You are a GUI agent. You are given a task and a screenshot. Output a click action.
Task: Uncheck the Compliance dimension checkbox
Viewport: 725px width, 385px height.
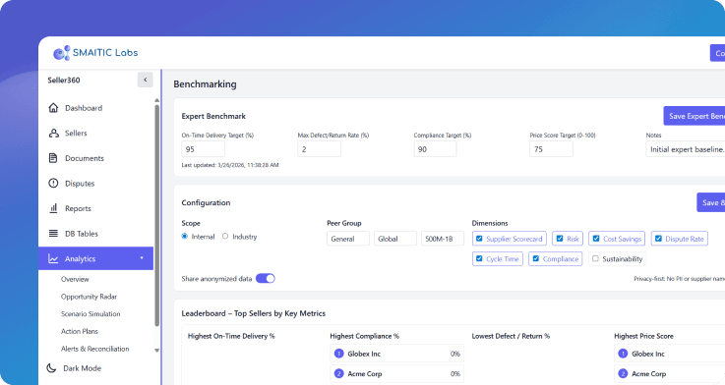pos(536,258)
